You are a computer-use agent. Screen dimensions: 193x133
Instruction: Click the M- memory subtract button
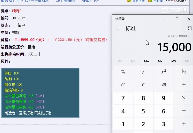click(160, 61)
